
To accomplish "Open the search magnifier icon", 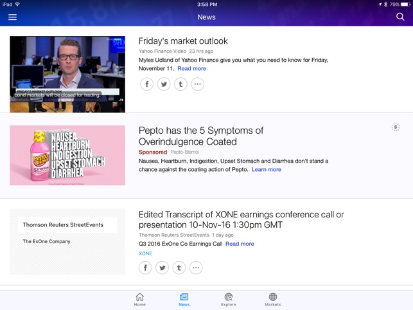I will click(400, 17).
